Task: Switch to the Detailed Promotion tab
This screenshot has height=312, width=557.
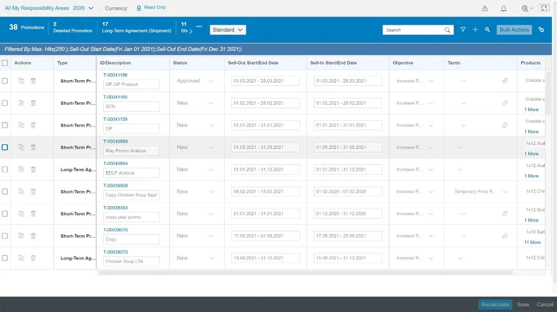Action: click(x=72, y=27)
